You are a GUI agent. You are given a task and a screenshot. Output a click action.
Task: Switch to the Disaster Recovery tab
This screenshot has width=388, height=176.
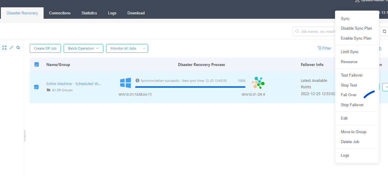point(22,13)
